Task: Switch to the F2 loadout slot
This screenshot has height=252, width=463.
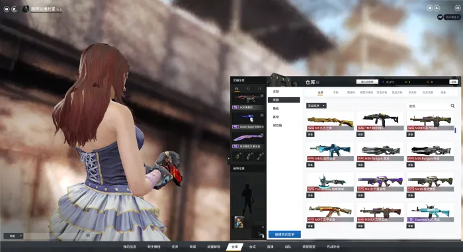Action: [x=248, y=89]
